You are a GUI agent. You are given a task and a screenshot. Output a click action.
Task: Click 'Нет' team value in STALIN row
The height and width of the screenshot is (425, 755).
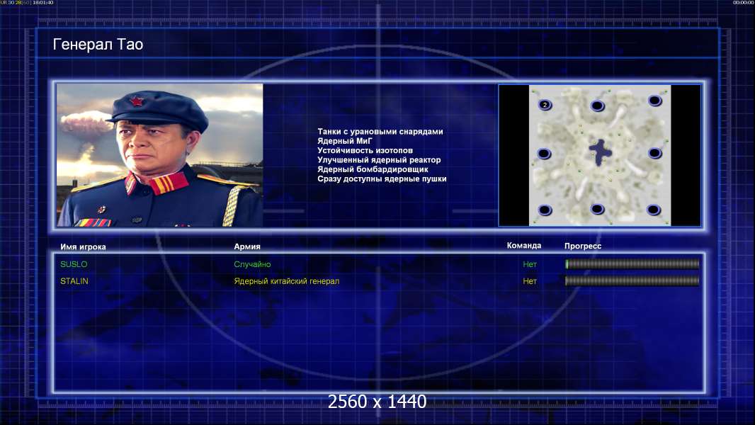530,281
